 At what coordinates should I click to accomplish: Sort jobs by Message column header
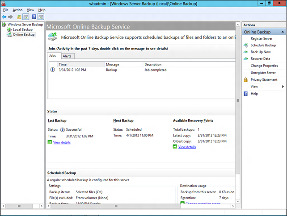[x=124, y=65]
